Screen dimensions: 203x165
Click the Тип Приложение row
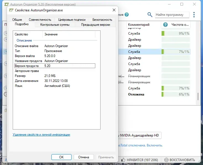coord(55,51)
